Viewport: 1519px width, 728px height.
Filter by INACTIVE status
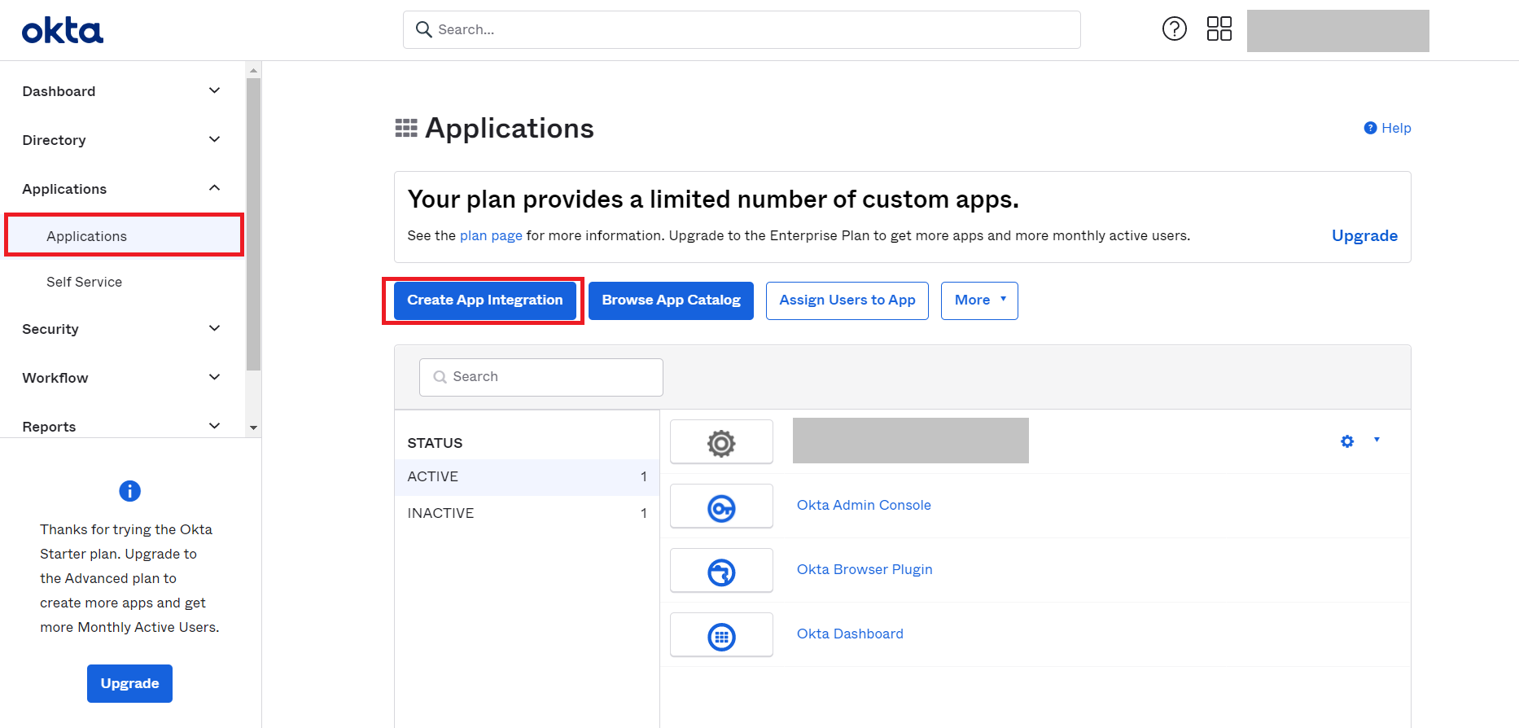pyautogui.click(x=527, y=514)
